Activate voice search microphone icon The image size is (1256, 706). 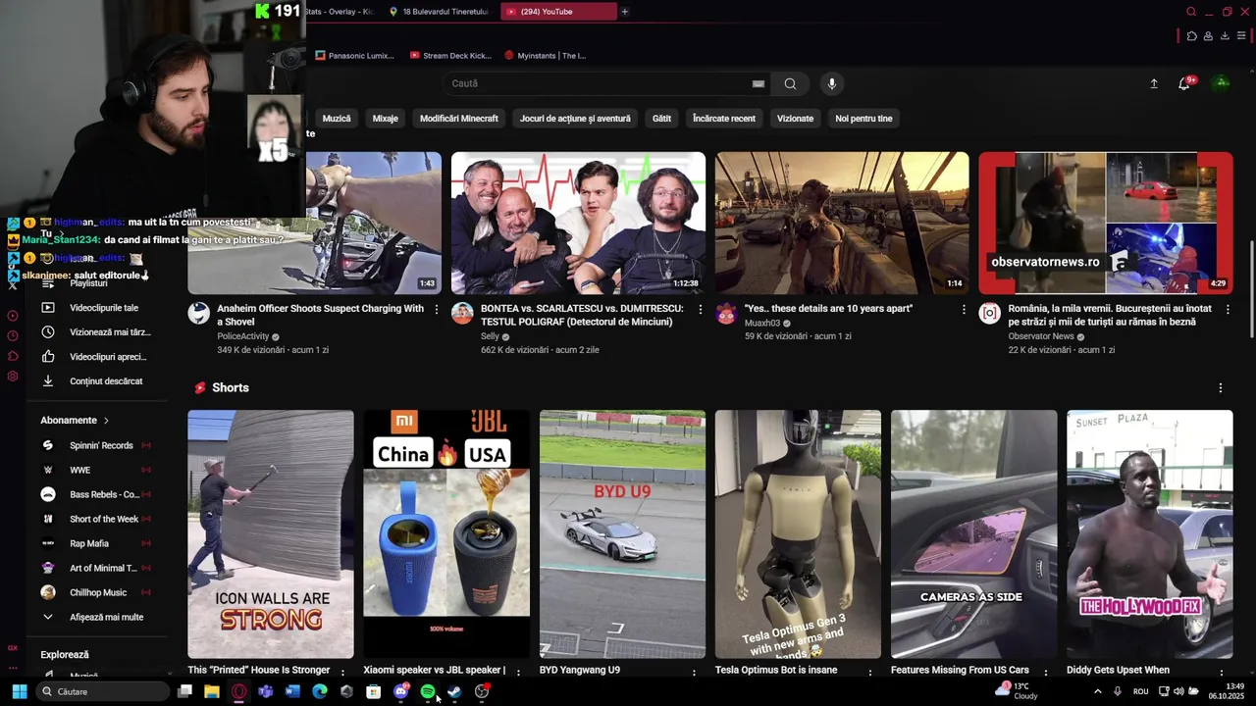pyautogui.click(x=832, y=83)
